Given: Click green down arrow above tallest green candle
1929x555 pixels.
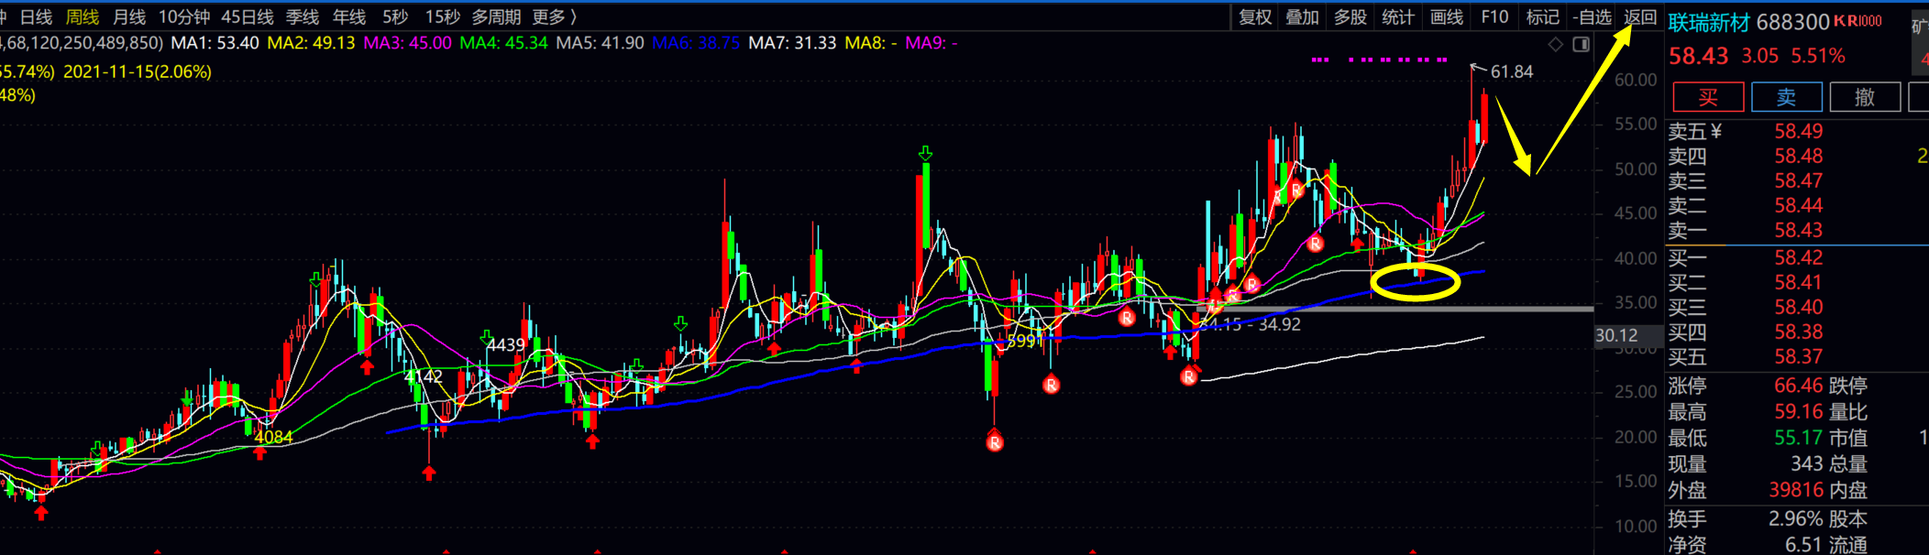Looking at the screenshot, I should pos(926,153).
